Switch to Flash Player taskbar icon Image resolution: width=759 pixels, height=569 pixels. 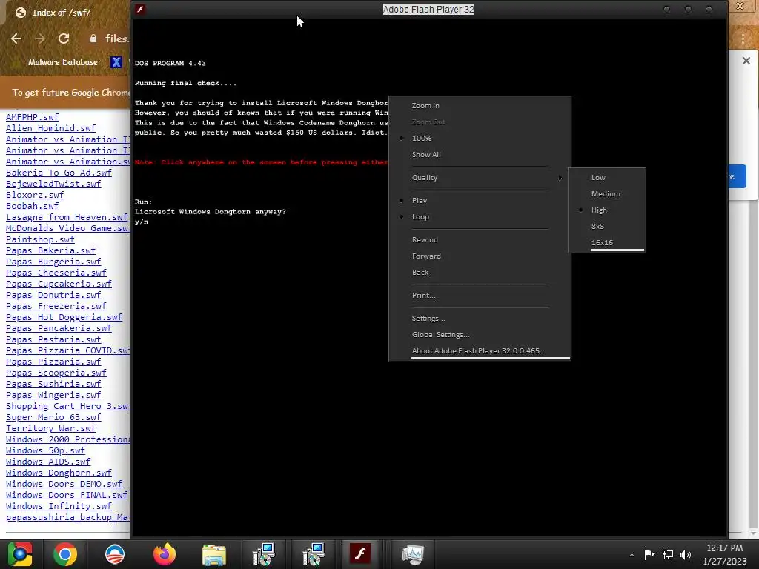tap(361, 554)
